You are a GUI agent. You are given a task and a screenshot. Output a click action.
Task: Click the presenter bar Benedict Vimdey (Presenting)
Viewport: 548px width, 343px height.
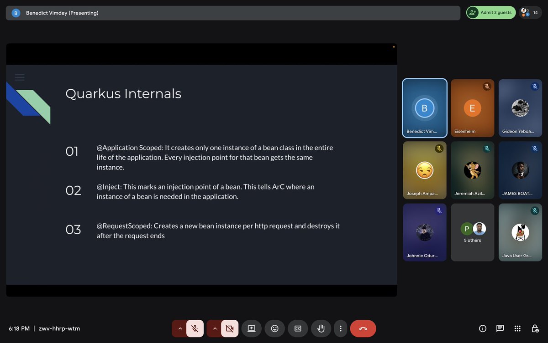click(x=233, y=13)
